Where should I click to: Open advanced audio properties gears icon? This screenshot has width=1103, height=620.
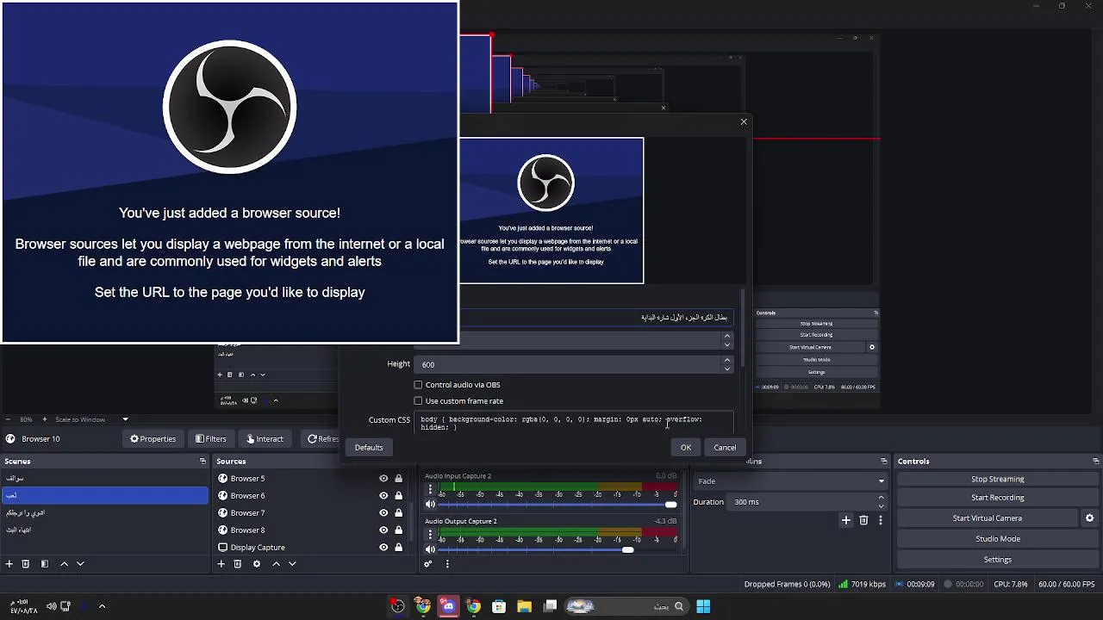(427, 564)
